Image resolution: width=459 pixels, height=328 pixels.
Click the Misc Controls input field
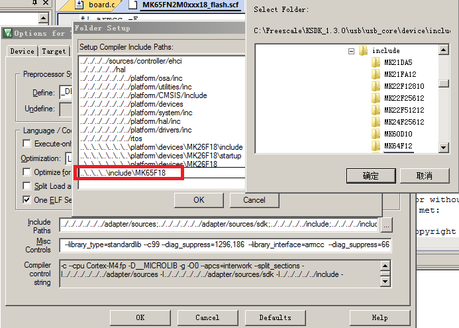[x=225, y=245]
